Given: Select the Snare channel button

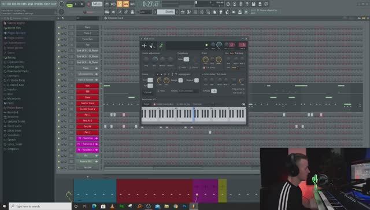Looking at the screenshot, I should pos(87,97).
